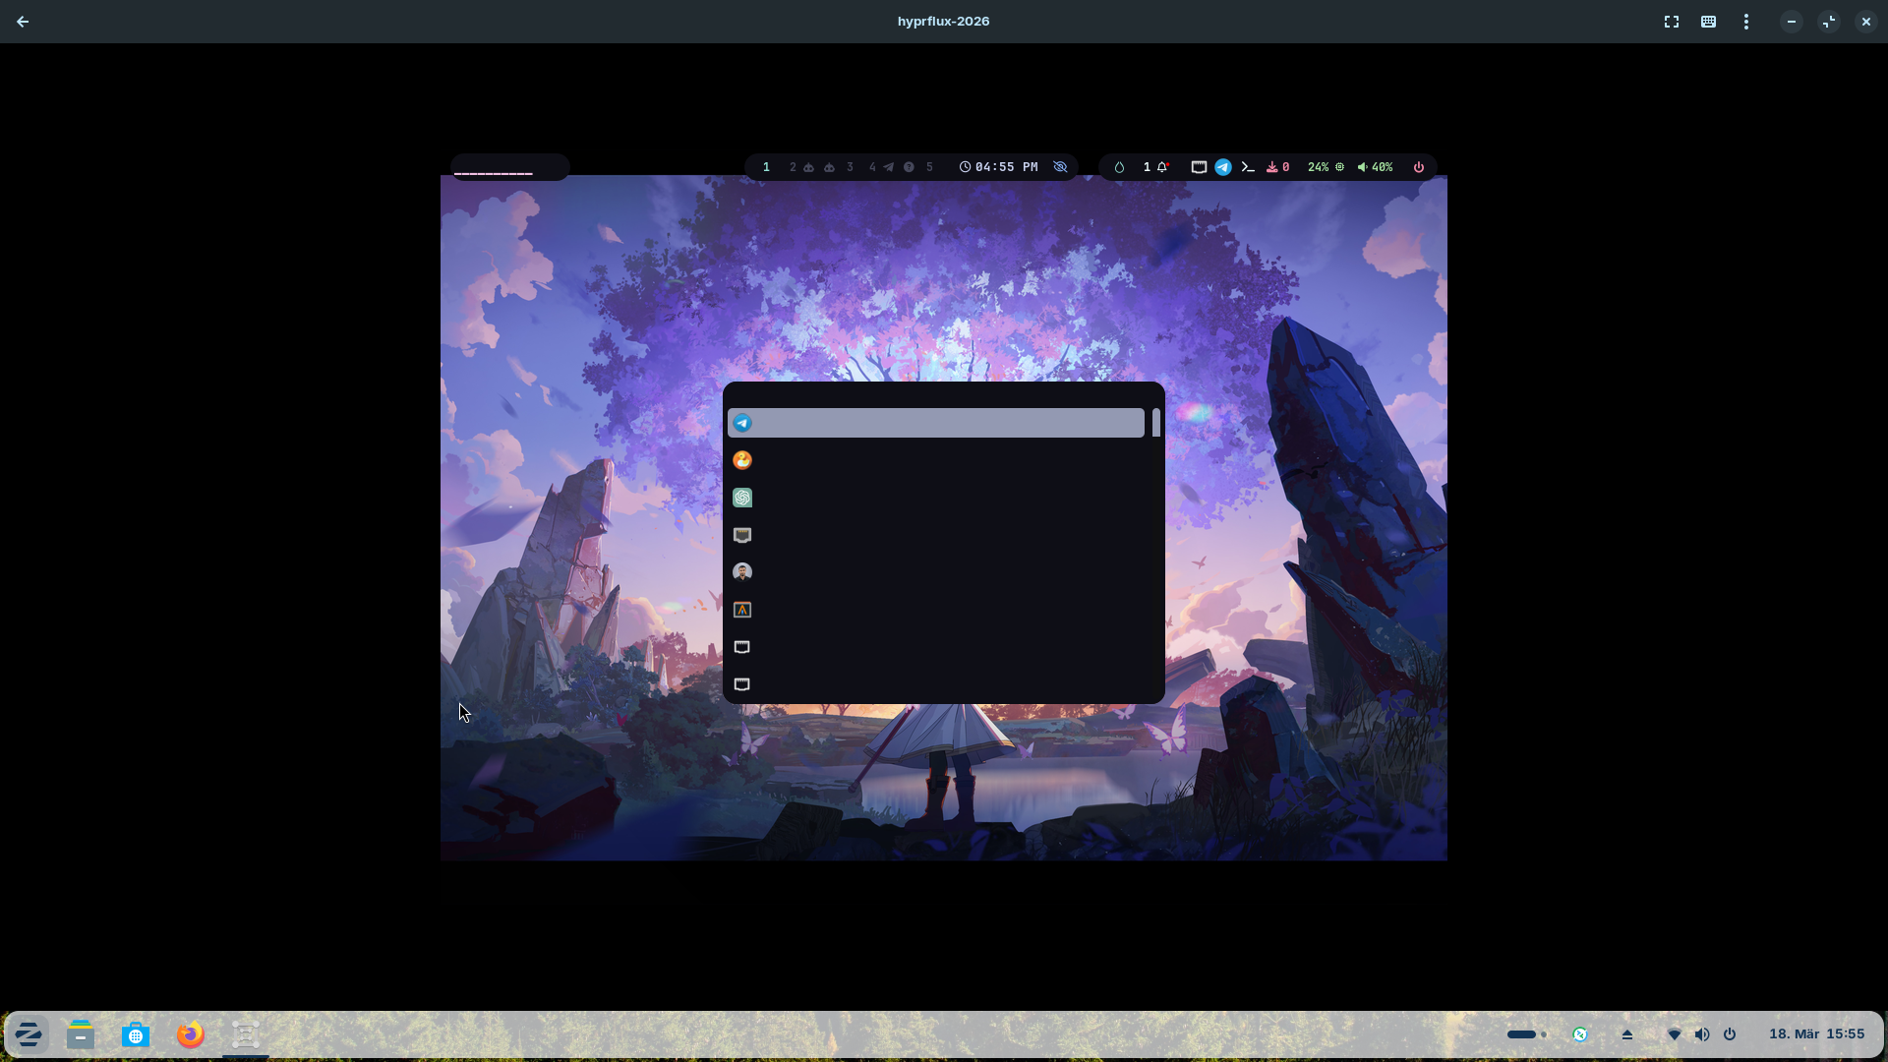Expand the host system power menu

(x=1730, y=1034)
